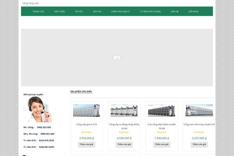Click star rating of Cửa cổng xếp nhôm
Screen dimensions: 234x156
click(x=161, y=132)
